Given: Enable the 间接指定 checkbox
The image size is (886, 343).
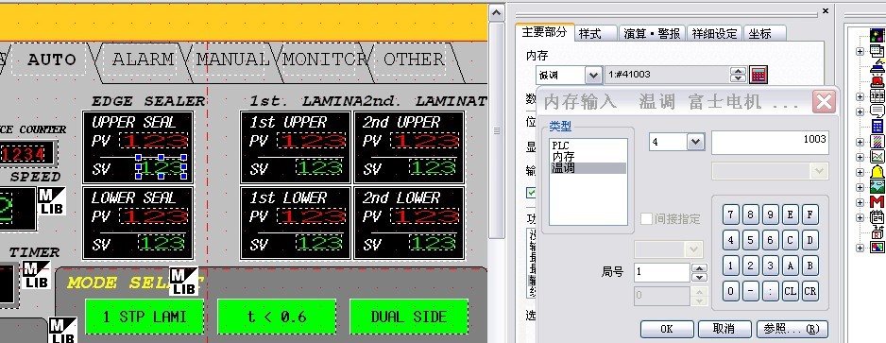Looking at the screenshot, I should pos(646,218).
